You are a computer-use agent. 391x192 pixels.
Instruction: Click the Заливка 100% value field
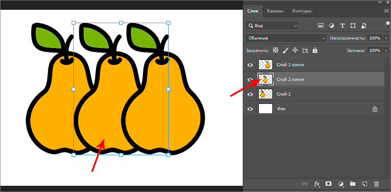pyautogui.click(x=374, y=51)
